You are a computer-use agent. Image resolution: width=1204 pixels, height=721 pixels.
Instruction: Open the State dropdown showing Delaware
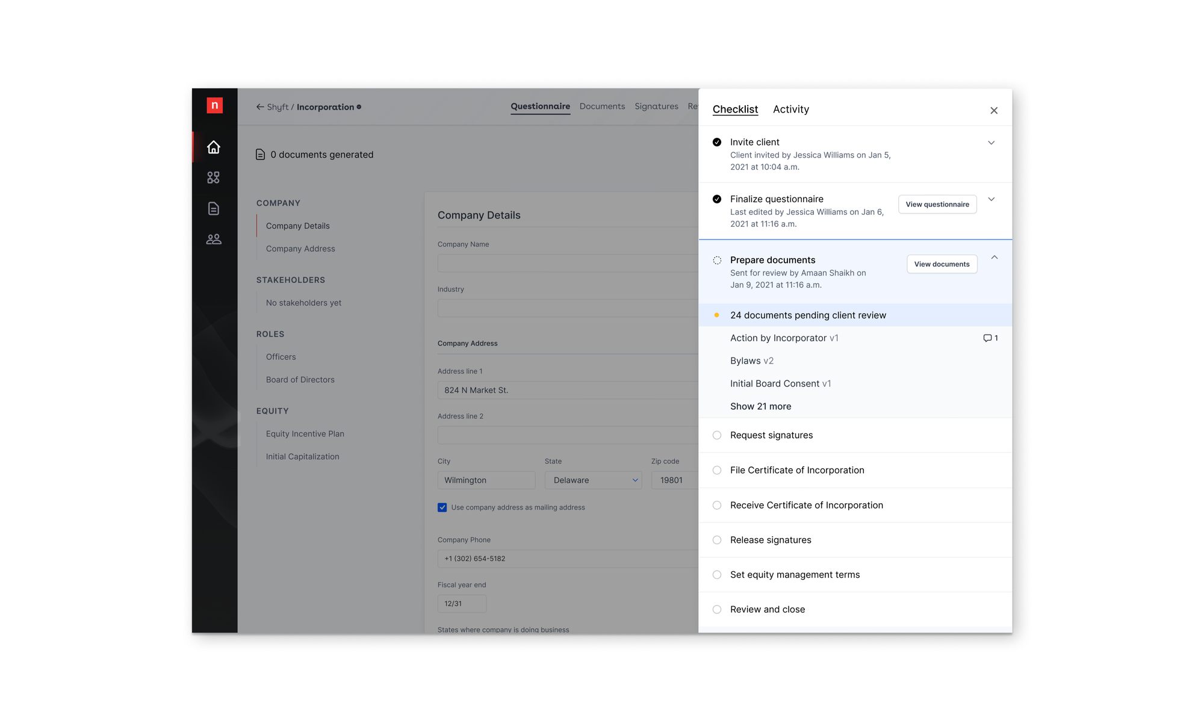tap(593, 480)
